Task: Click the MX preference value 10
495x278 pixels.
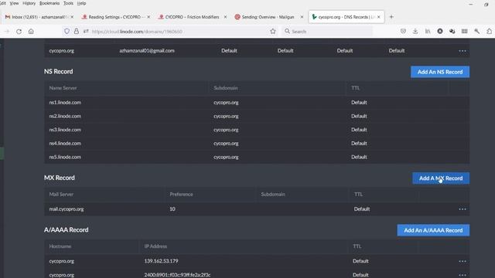Action: 172,209
